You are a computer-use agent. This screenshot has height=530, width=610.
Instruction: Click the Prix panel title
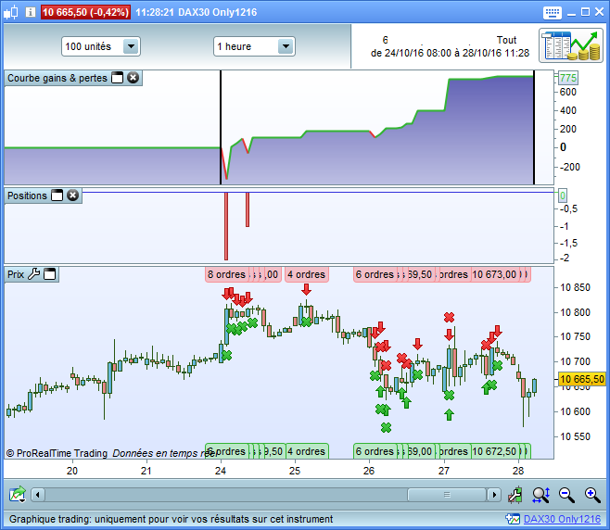tap(16, 274)
